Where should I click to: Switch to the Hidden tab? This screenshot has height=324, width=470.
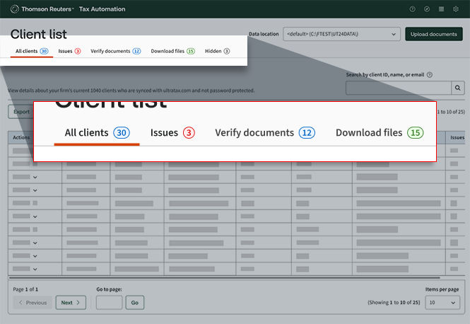(x=217, y=51)
